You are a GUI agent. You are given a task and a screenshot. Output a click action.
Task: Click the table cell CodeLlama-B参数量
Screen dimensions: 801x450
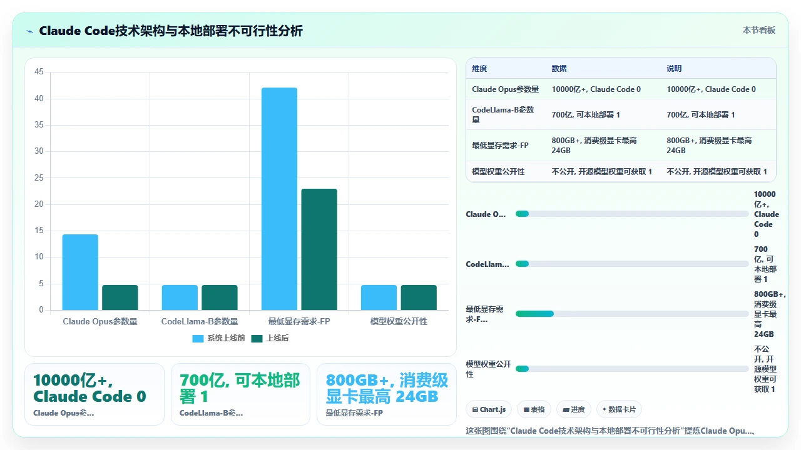(x=506, y=114)
